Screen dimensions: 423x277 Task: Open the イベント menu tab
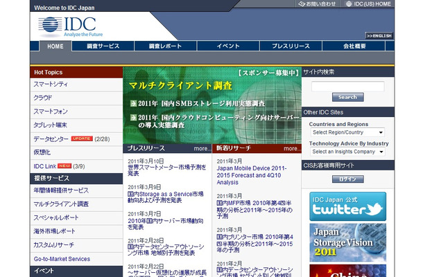pyautogui.click(x=228, y=46)
